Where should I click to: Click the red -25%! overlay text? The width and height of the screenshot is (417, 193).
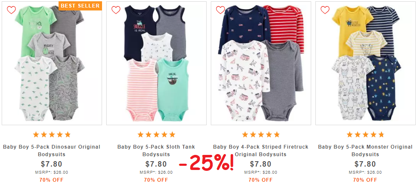(207, 163)
